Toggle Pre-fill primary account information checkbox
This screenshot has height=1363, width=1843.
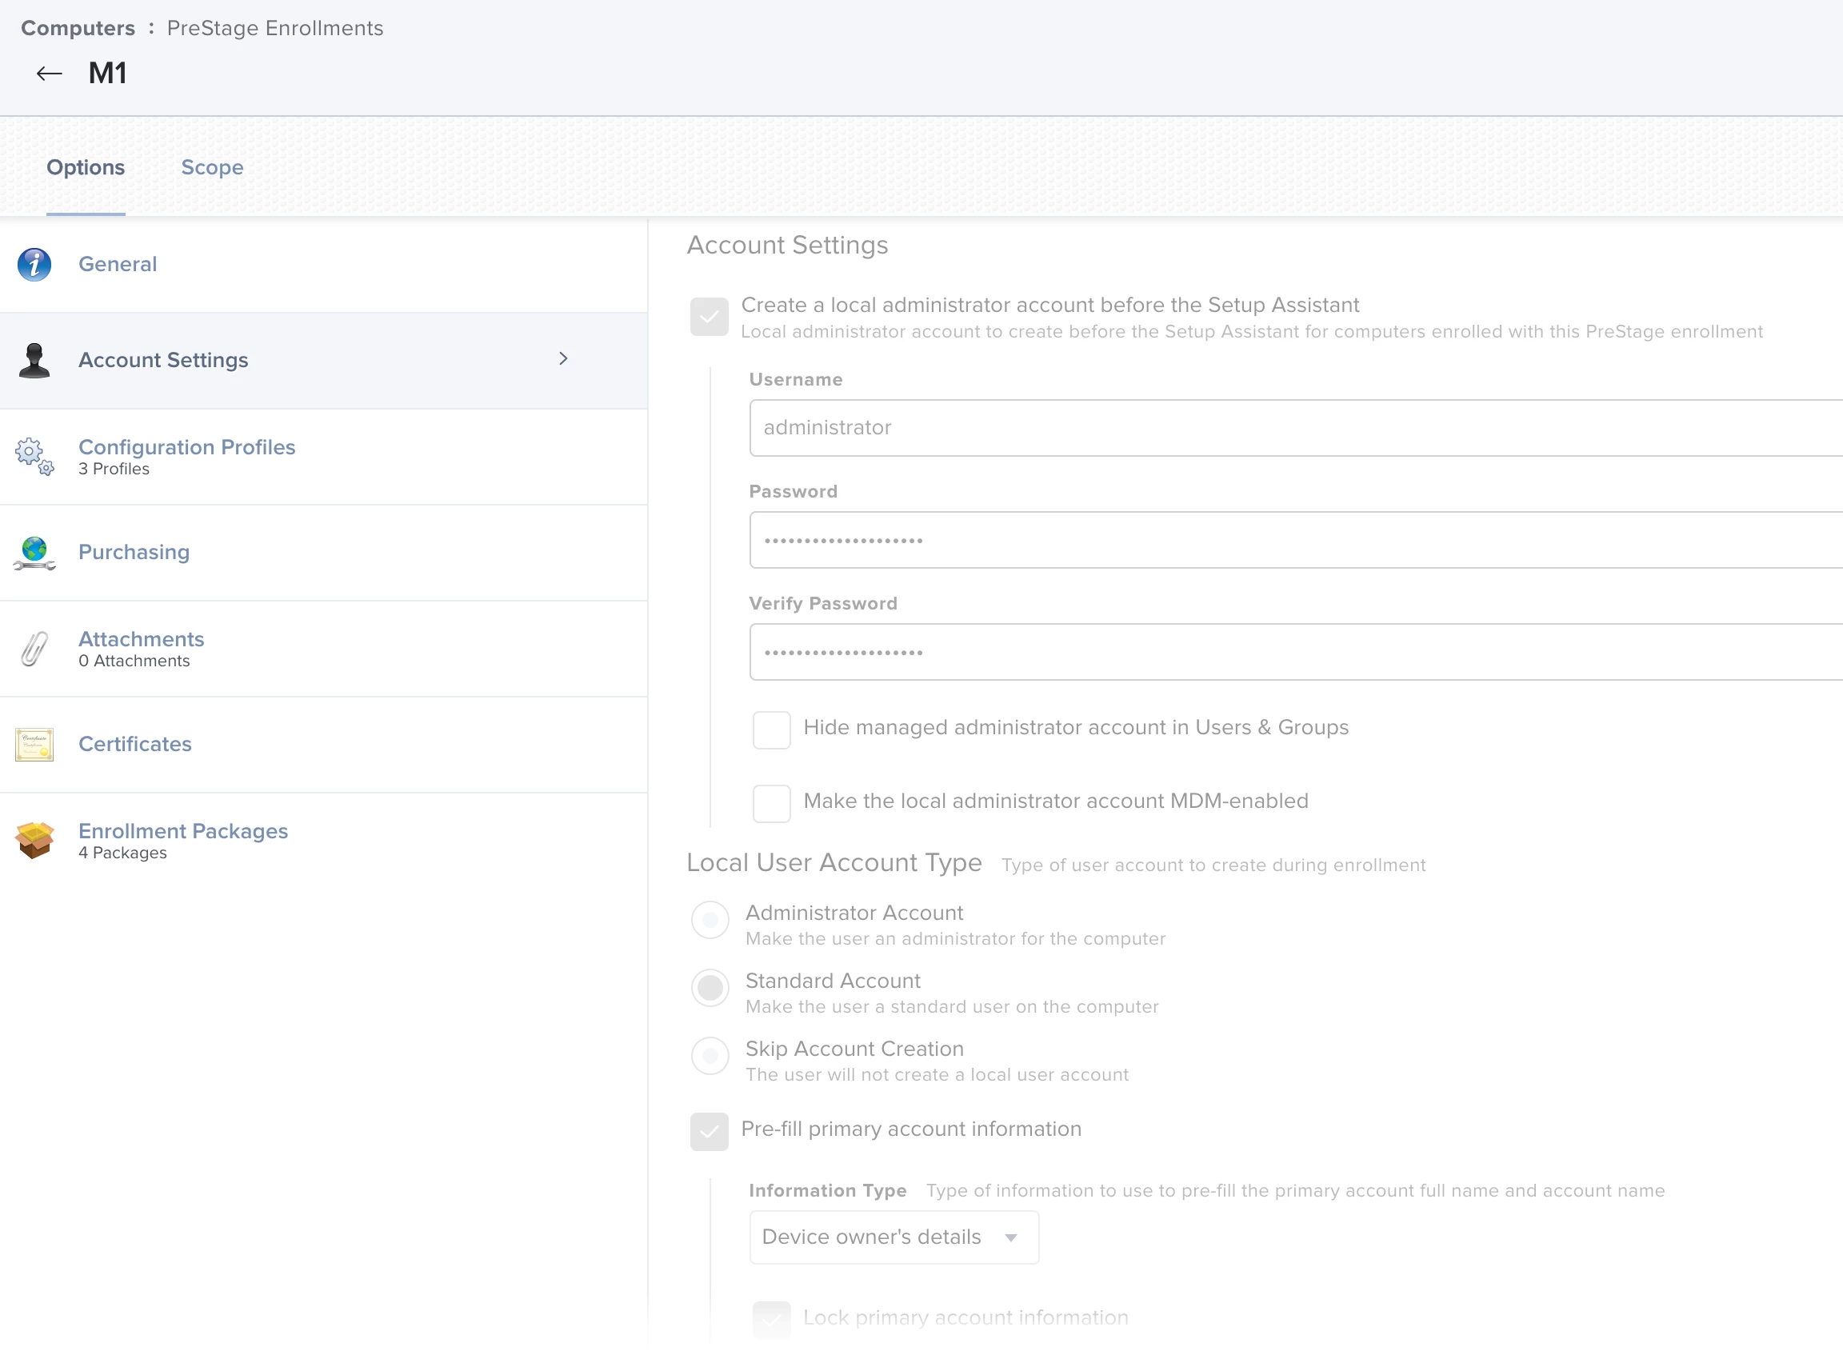(x=709, y=1130)
